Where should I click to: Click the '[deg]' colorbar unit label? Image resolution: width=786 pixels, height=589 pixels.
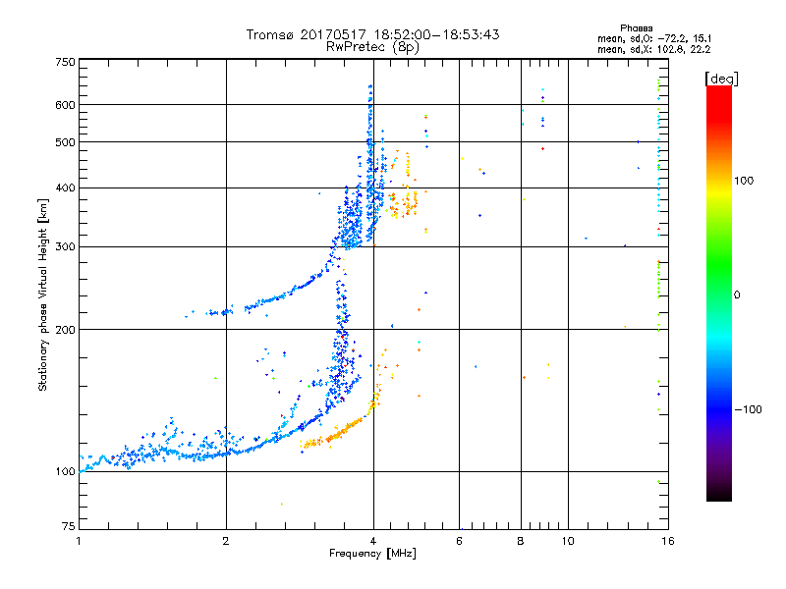[721, 79]
